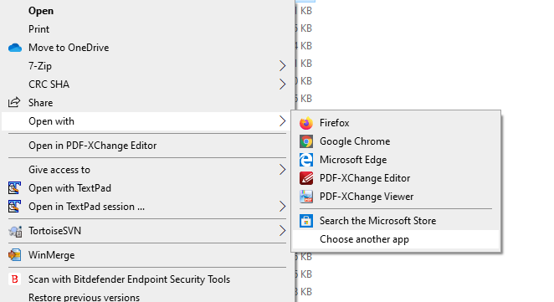This screenshot has height=302, width=554.
Task: Click the Firefox icon in Open with submenu
Action: pyautogui.click(x=306, y=123)
